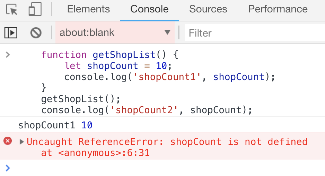Expand the Uncaught ReferenceError stack triangle
The height and width of the screenshot is (176, 325).
[x=21, y=141]
